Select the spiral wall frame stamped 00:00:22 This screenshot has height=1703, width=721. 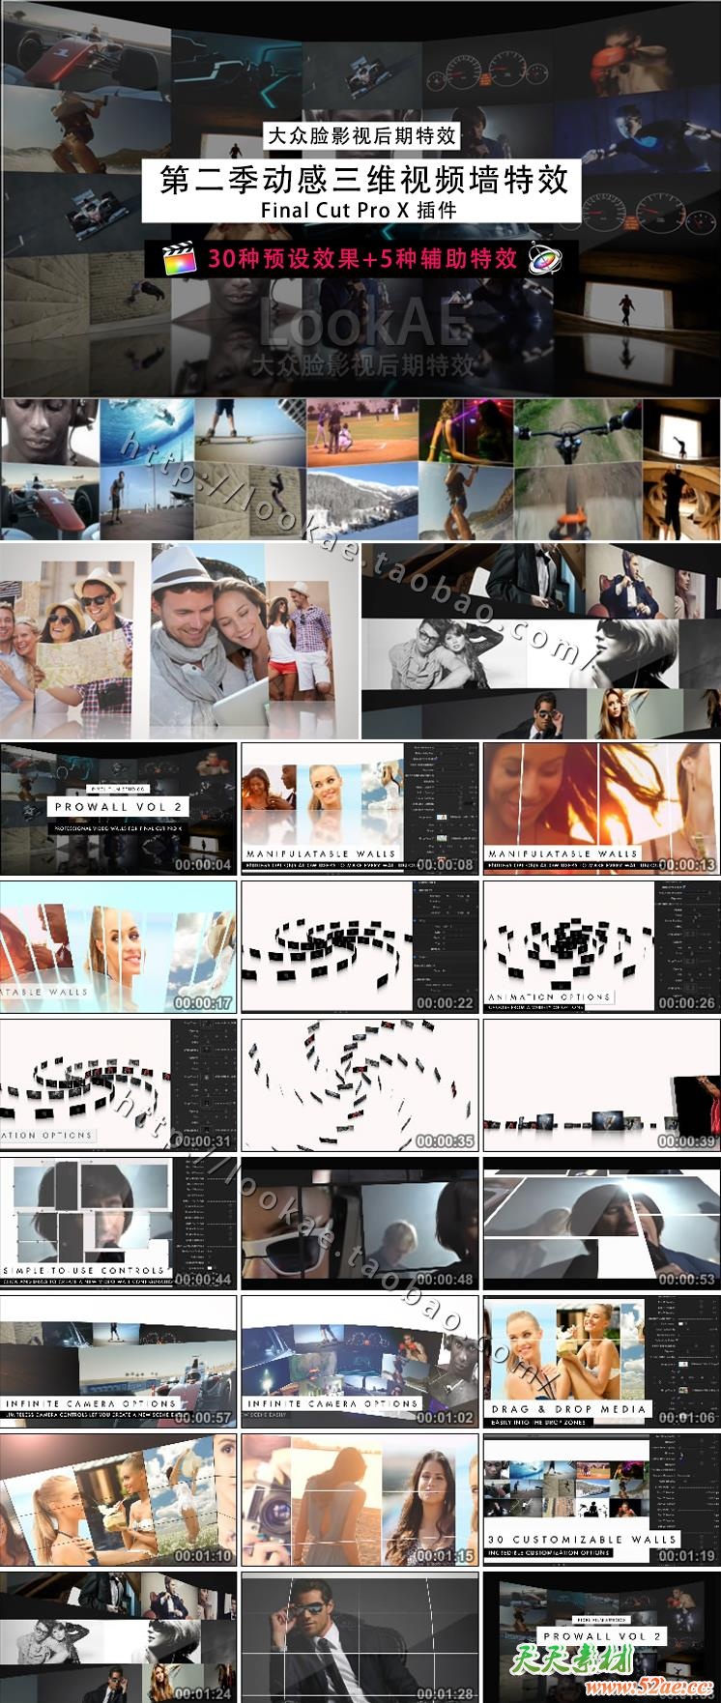(360, 946)
